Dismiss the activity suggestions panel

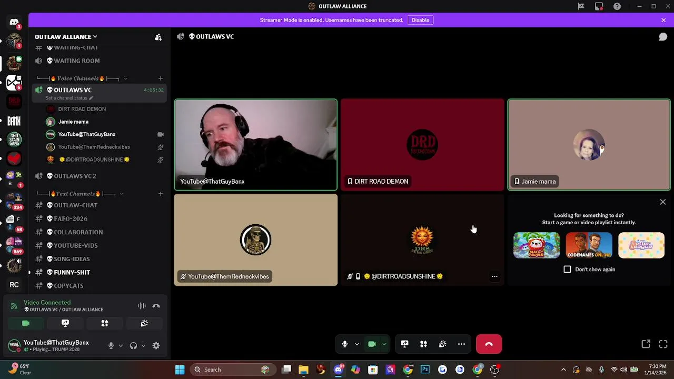pos(663,202)
